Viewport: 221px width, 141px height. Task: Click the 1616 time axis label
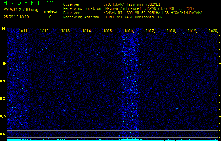click(x=129, y=31)
